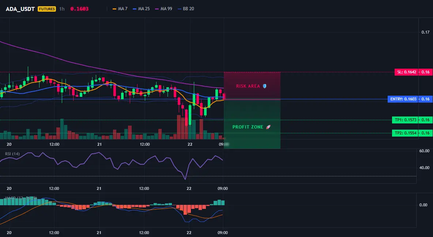This screenshot has height=237, width=433.
Task: Click date 22 on the MACD time axis
Action: click(x=189, y=233)
